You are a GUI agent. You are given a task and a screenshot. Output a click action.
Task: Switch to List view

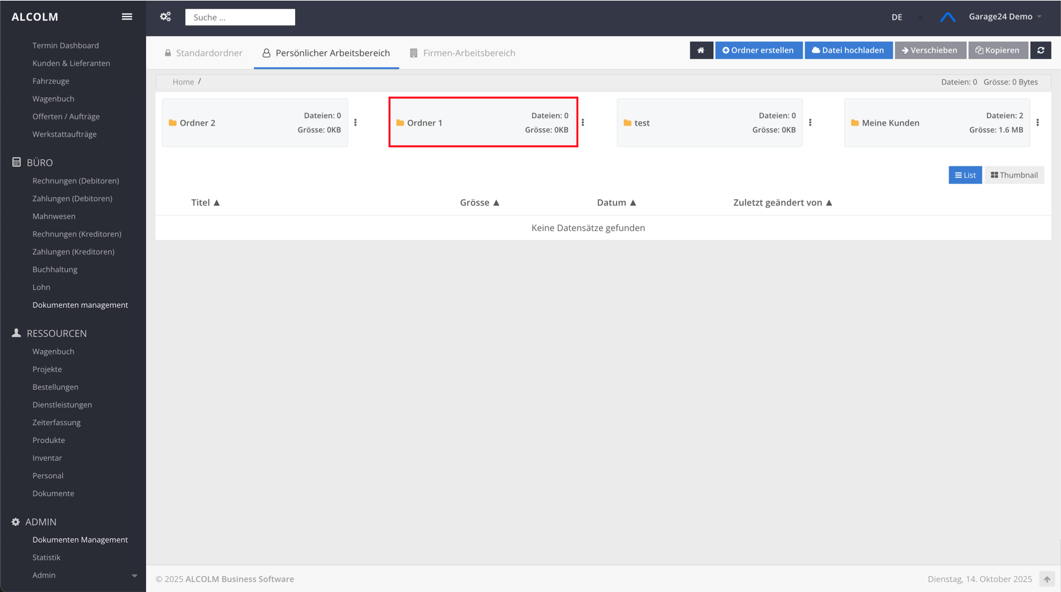pos(965,175)
